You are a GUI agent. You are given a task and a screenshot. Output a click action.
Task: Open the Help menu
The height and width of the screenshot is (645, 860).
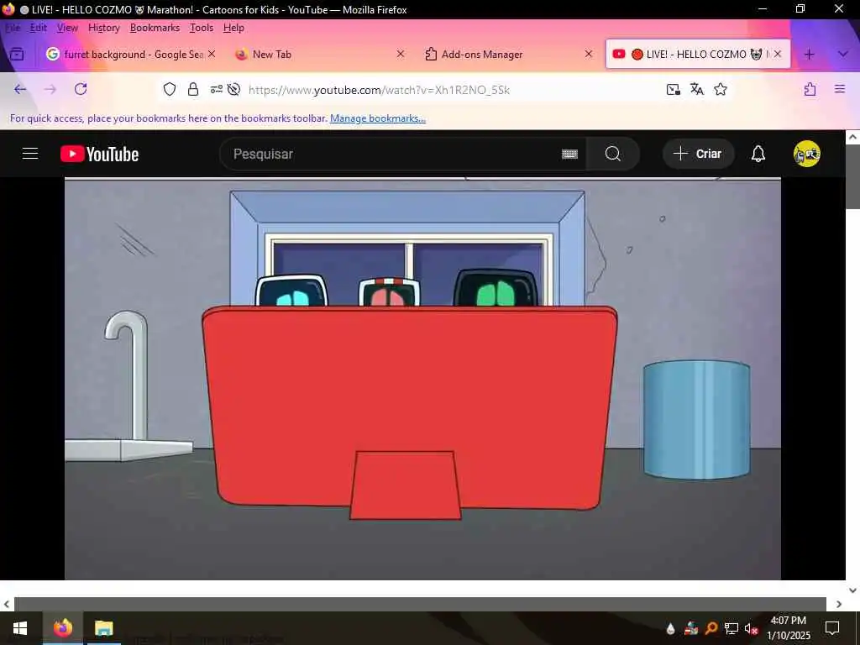click(233, 28)
